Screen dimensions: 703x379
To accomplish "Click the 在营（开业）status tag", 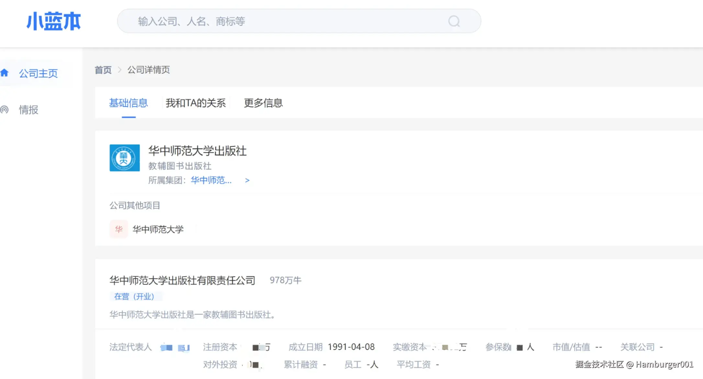I will [x=134, y=296].
